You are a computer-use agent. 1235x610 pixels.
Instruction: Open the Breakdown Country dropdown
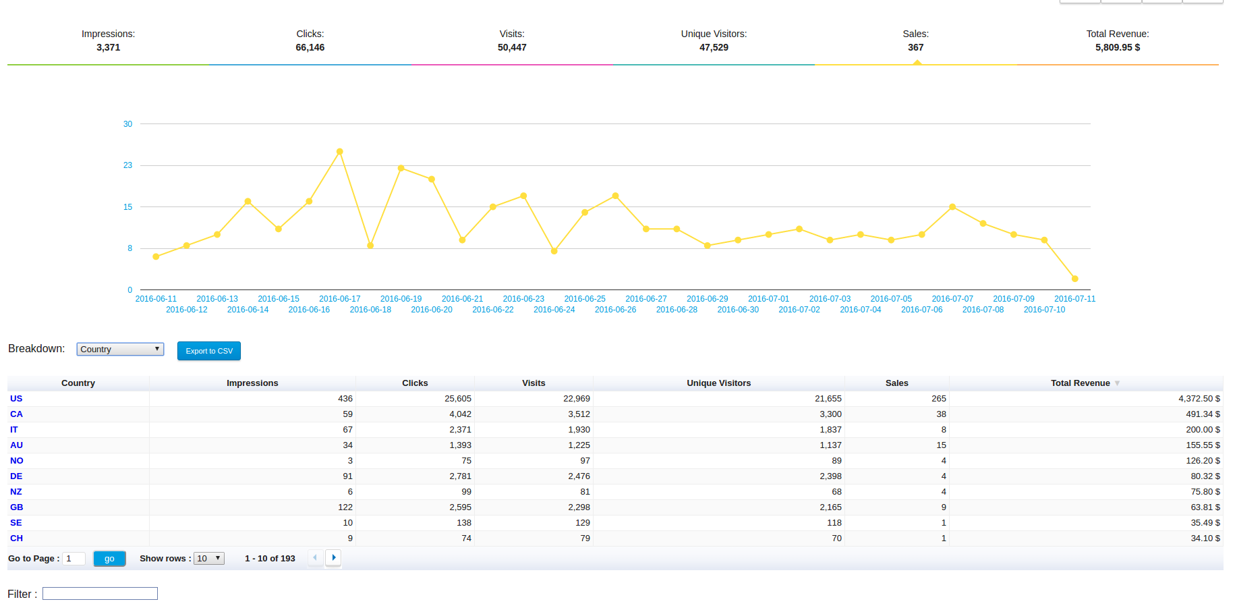point(120,349)
